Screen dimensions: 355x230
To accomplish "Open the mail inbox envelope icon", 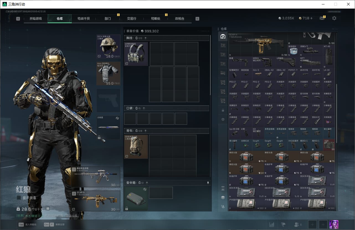I will click(322, 18).
